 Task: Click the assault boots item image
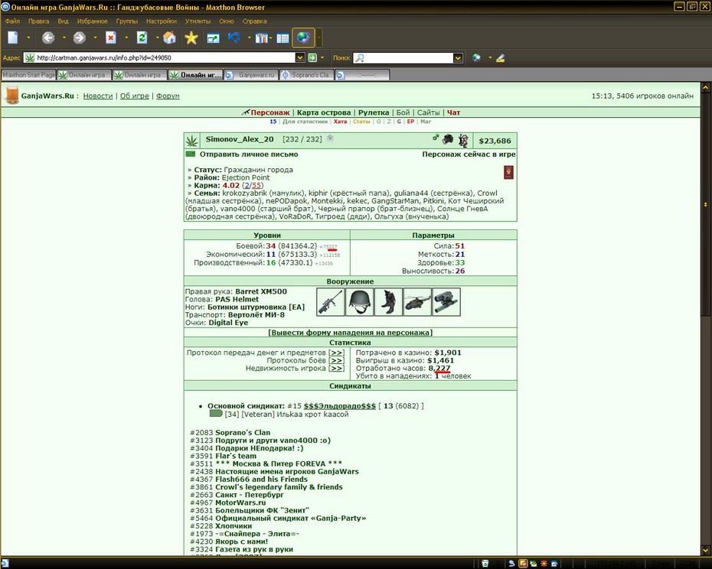[388, 302]
